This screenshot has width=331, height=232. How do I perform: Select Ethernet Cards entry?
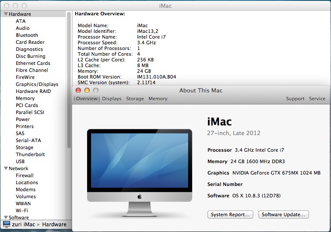click(33, 63)
